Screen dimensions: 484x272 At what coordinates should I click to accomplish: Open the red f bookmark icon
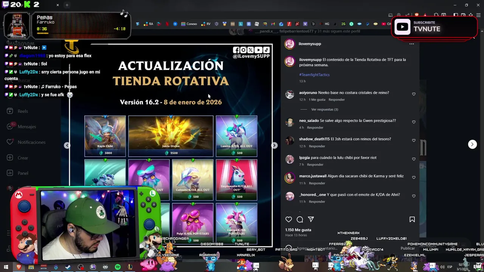coord(289,24)
